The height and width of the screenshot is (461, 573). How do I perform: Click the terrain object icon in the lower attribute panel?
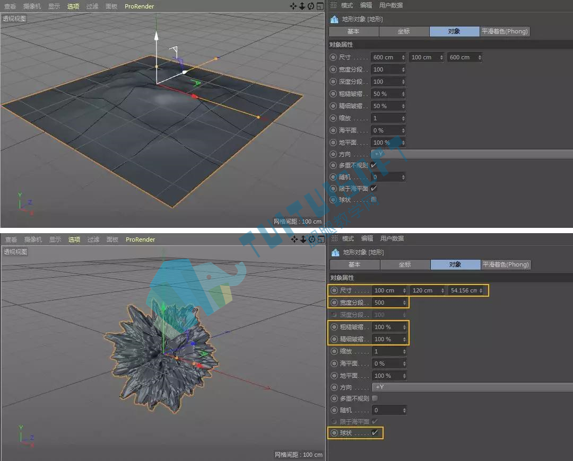pyautogui.click(x=335, y=253)
